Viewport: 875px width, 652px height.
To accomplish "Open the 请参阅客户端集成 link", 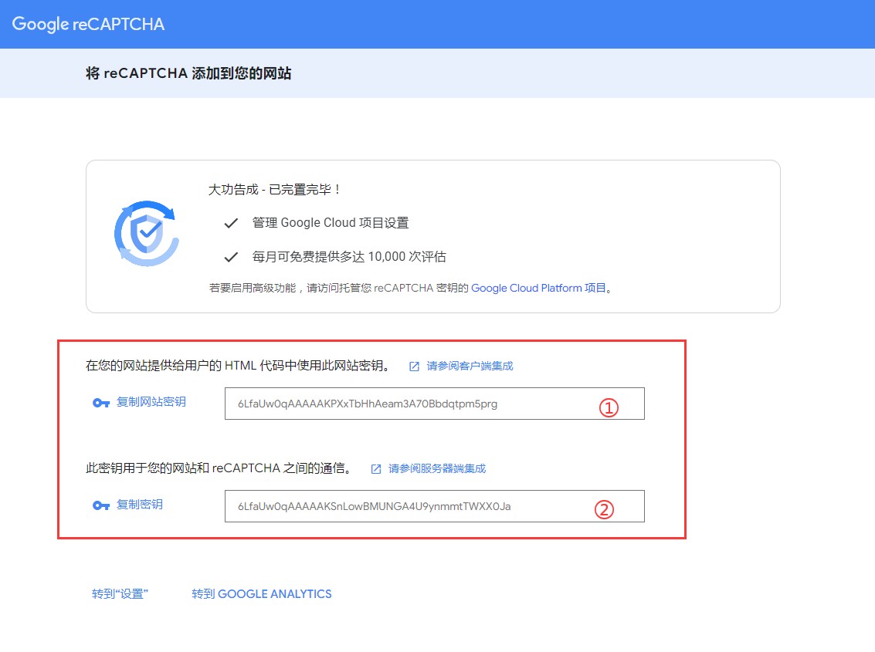I will pos(470,366).
